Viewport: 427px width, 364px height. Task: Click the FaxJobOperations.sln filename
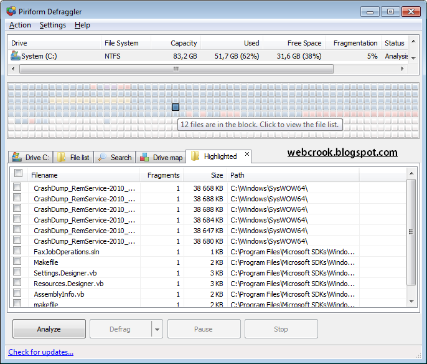67,252
